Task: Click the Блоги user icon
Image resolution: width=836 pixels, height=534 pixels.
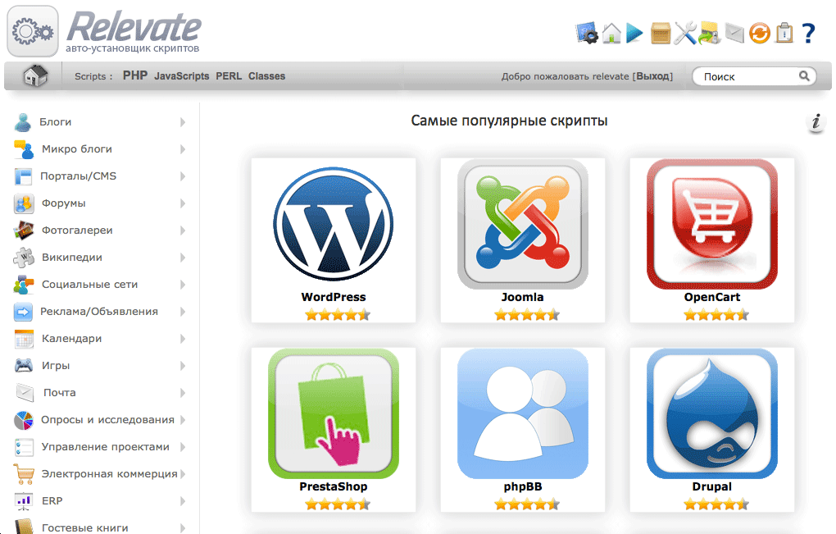Action: (x=22, y=122)
